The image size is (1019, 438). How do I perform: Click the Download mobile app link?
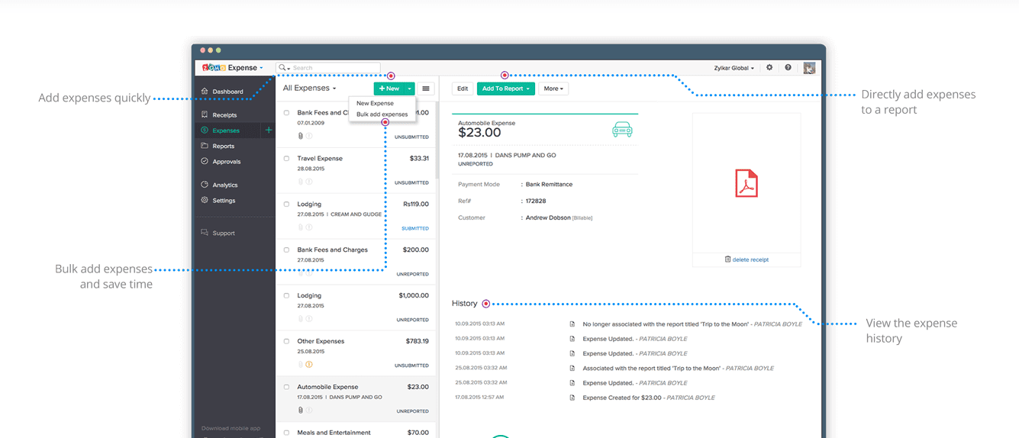click(x=231, y=428)
